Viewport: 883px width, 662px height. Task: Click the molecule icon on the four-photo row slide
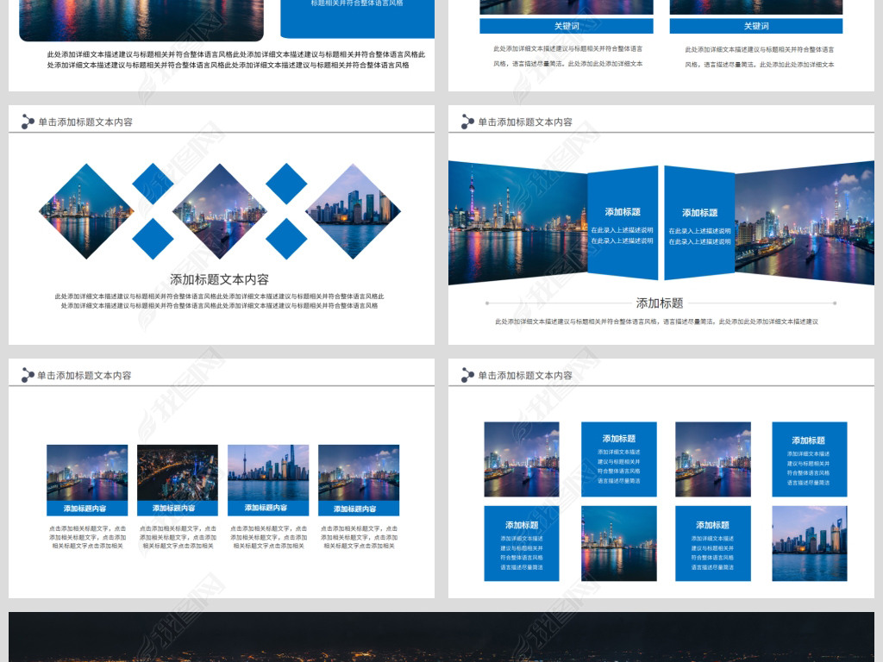click(28, 375)
